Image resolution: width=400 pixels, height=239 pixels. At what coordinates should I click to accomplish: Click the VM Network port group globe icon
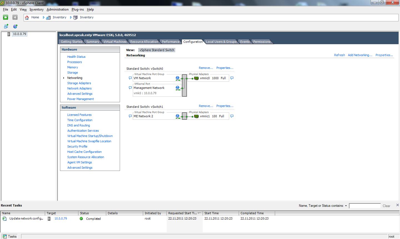(177, 78)
